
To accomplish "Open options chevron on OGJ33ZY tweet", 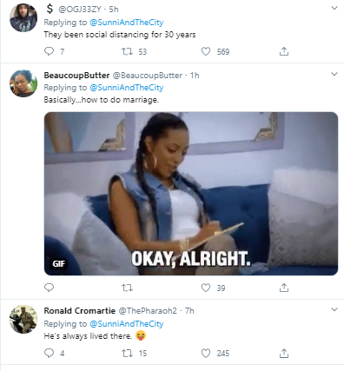I will (334, 8).
